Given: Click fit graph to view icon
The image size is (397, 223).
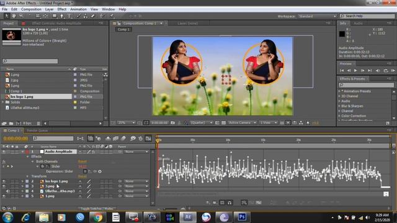Looking at the screenshot, I should pos(258,203).
